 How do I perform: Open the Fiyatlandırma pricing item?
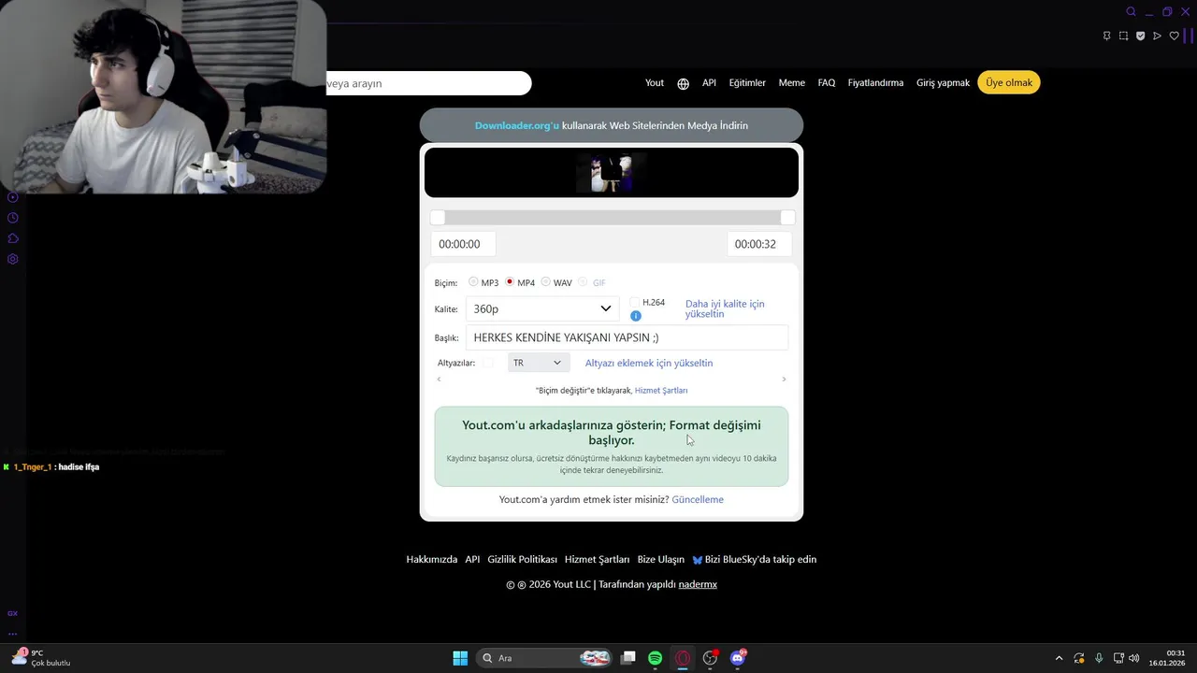tap(875, 83)
